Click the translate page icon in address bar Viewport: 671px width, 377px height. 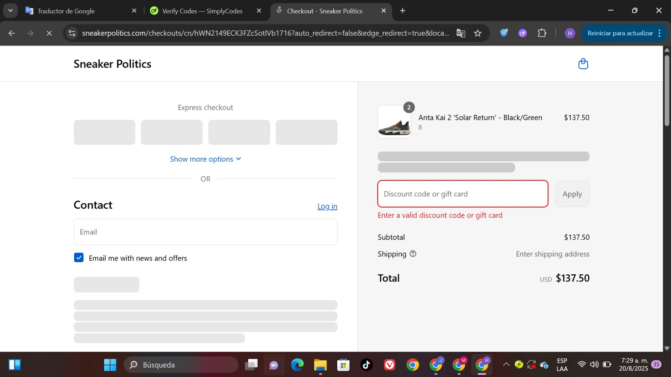pyautogui.click(x=461, y=33)
